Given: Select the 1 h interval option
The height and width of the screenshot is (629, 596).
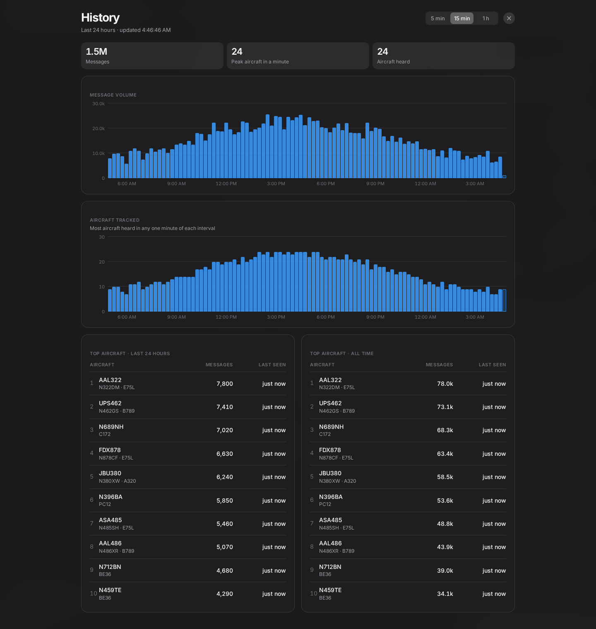Looking at the screenshot, I should (x=485, y=18).
